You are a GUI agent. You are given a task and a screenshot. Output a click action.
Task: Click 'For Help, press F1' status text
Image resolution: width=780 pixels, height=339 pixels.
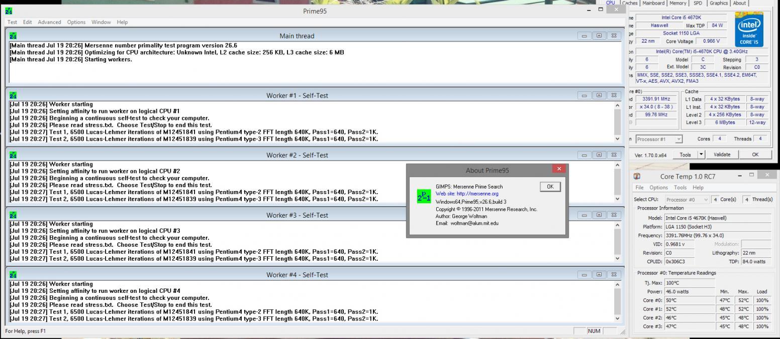(x=25, y=331)
